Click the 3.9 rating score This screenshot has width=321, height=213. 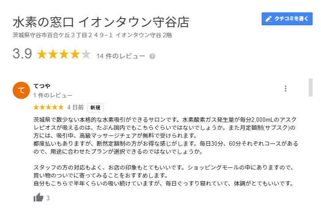click(x=22, y=54)
